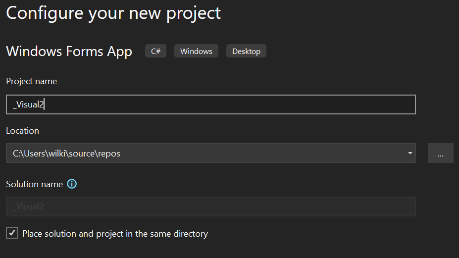Open the location browse ellipsis button

[440, 153]
